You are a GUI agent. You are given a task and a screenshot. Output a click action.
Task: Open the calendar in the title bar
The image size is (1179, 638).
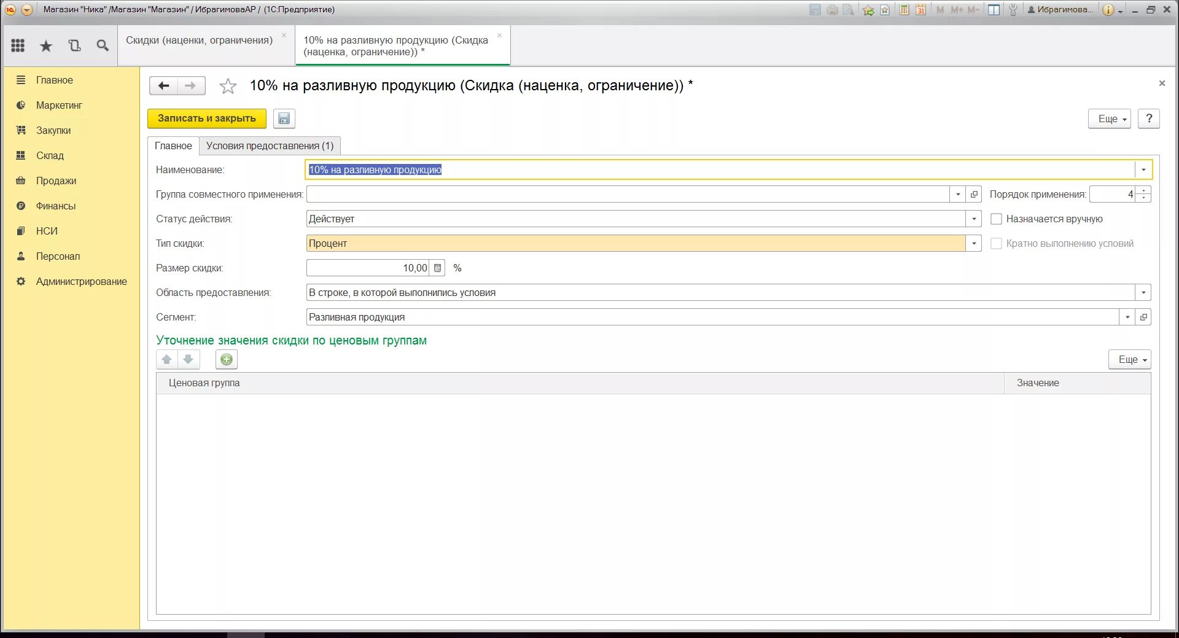click(x=920, y=10)
